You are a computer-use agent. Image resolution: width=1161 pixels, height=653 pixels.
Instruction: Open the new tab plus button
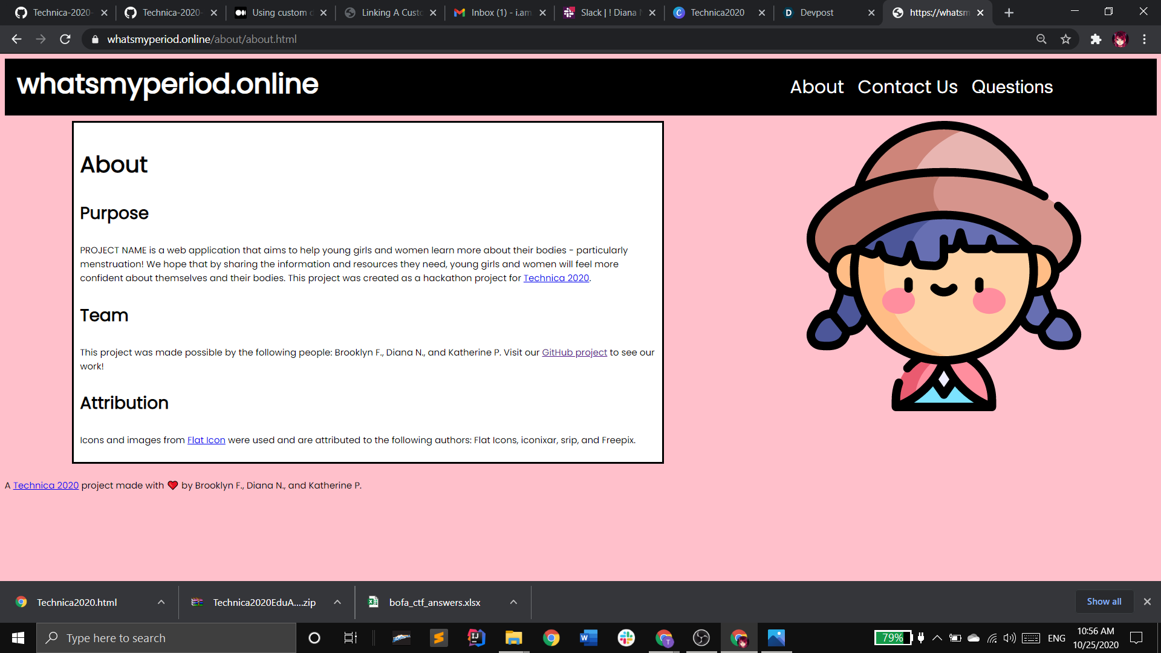point(1009,13)
